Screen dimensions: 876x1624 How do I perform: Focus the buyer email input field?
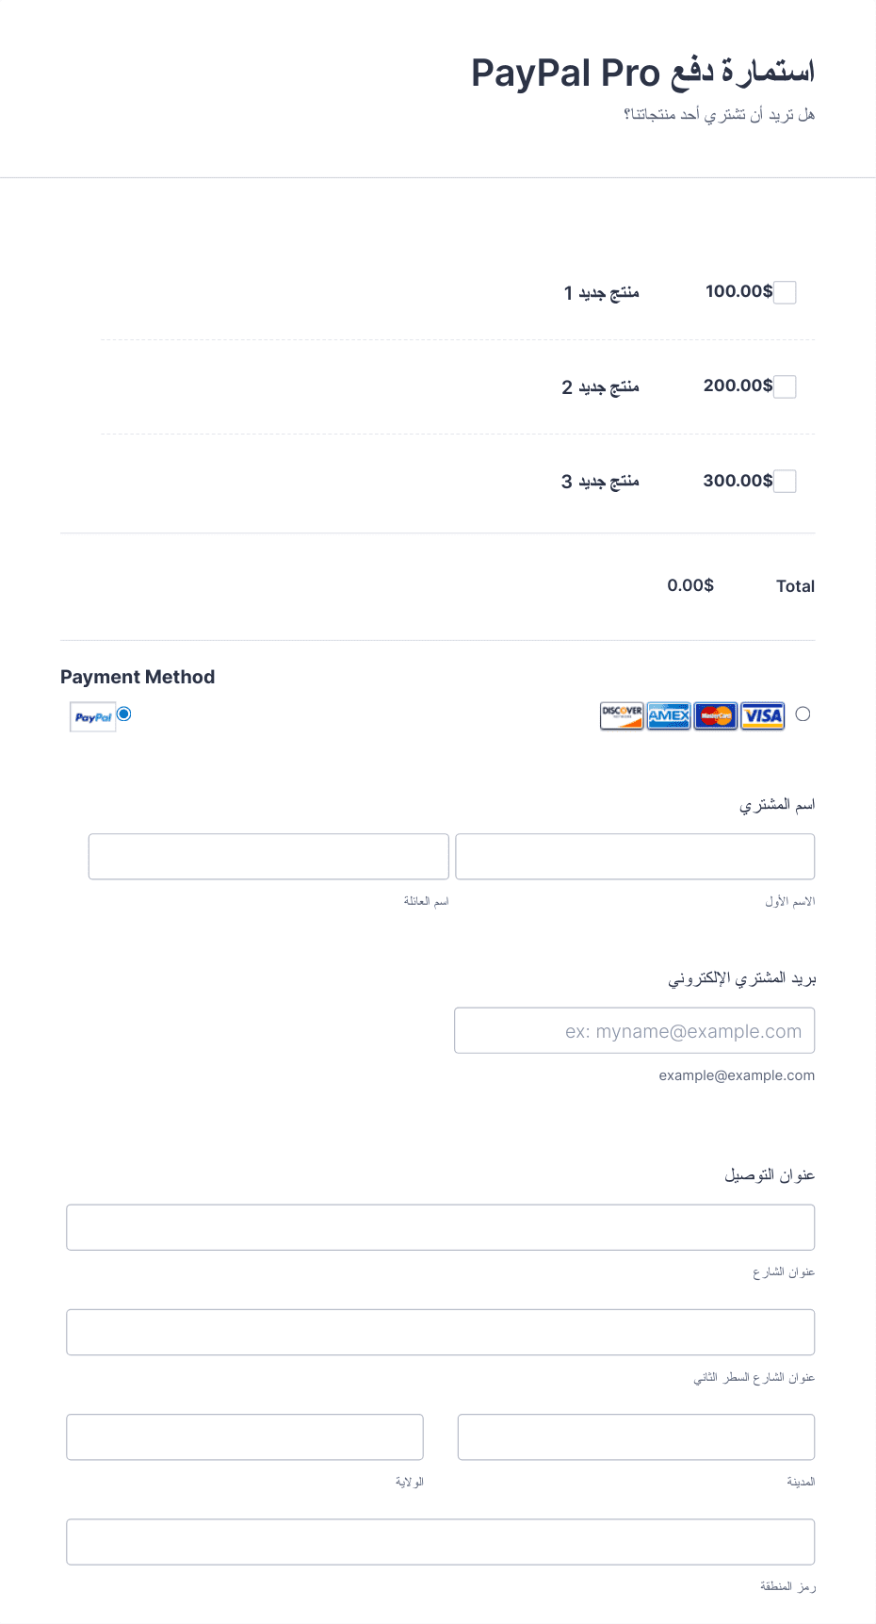(635, 1030)
